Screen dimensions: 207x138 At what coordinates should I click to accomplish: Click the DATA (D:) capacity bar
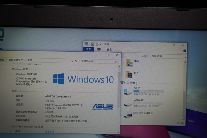pyautogui.click(x=148, y=103)
